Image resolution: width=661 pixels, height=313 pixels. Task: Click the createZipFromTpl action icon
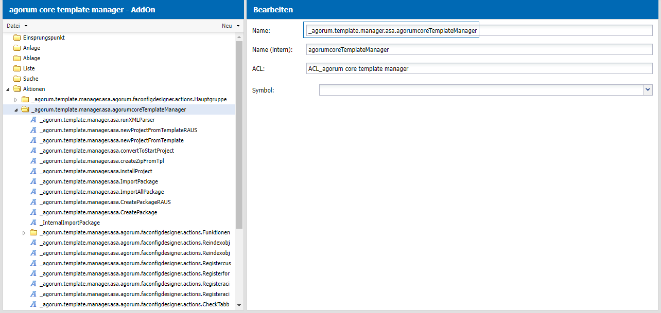[x=33, y=161]
